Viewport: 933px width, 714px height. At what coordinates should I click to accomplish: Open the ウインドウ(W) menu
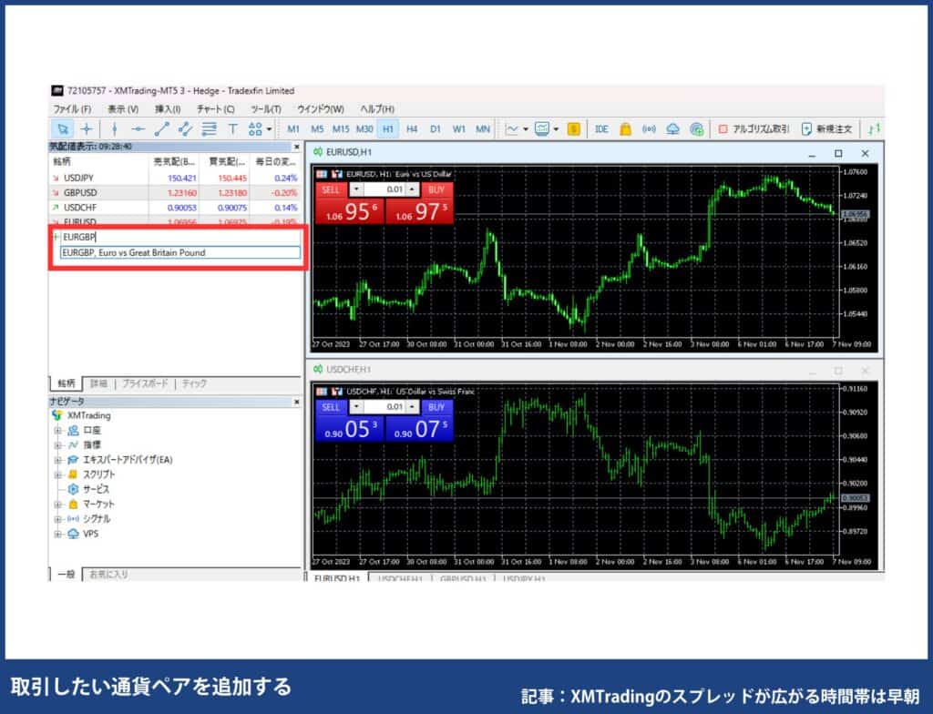pos(320,109)
